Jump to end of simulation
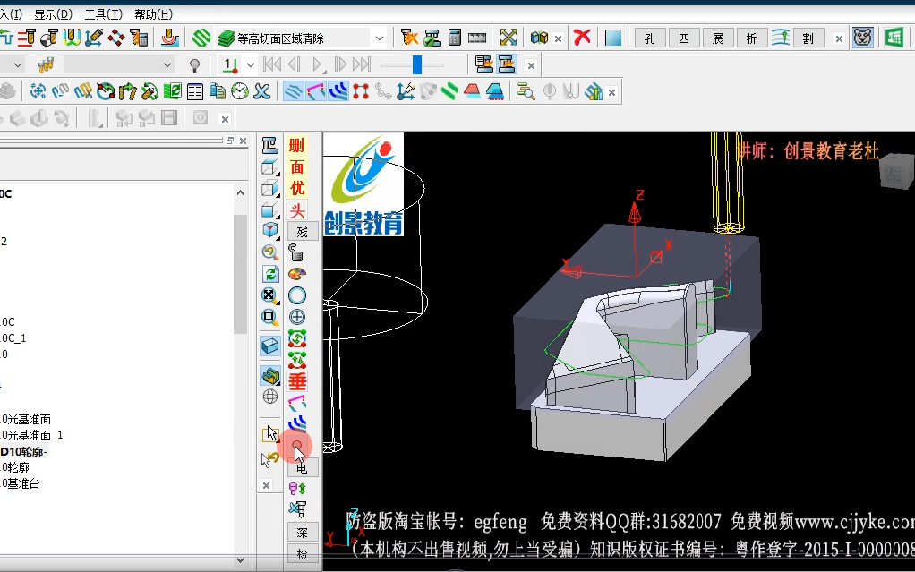 pyautogui.click(x=362, y=64)
